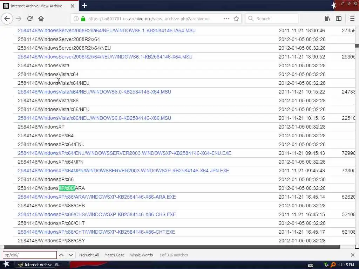Click date 2012-01-05 00:32:30

tap(302, 179)
